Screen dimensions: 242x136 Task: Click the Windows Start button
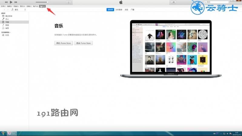point(3,133)
